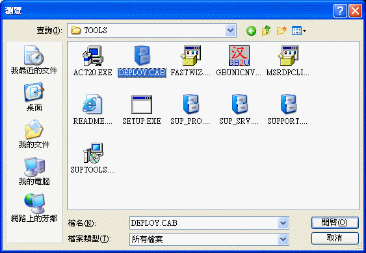
Task: Go back with green arrow button
Action: [251, 30]
